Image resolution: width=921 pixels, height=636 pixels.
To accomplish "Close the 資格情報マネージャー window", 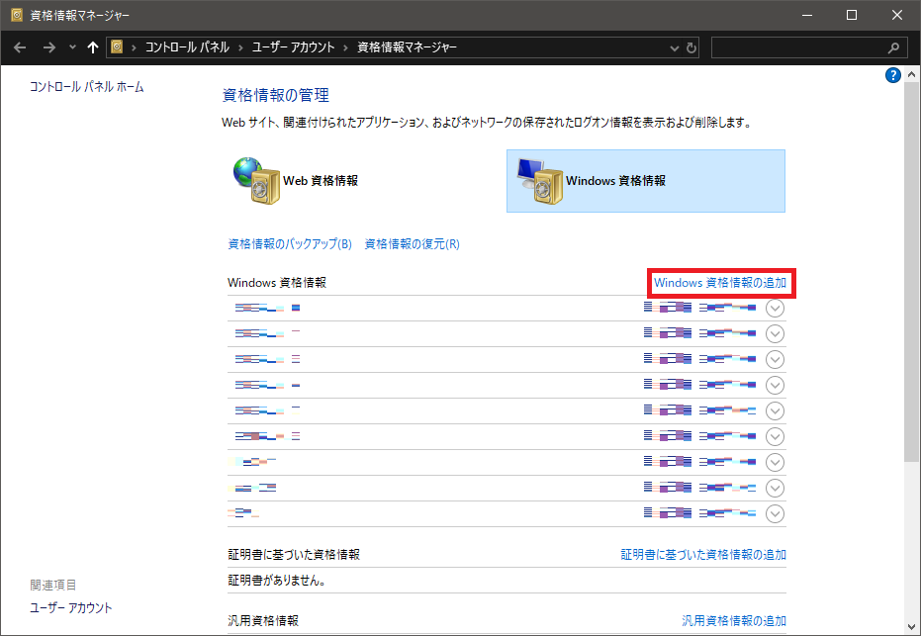I will 897,15.
